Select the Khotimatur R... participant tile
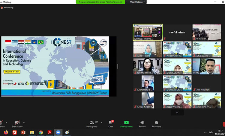Screen dimensions: 225x136 [x=177, y=49]
